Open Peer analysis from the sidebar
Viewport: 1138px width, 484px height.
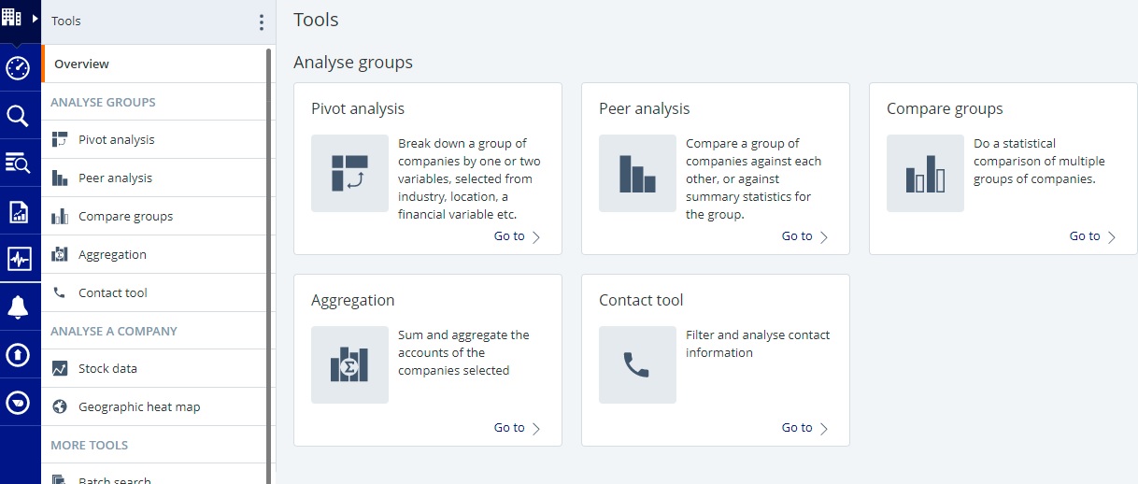[x=115, y=178]
